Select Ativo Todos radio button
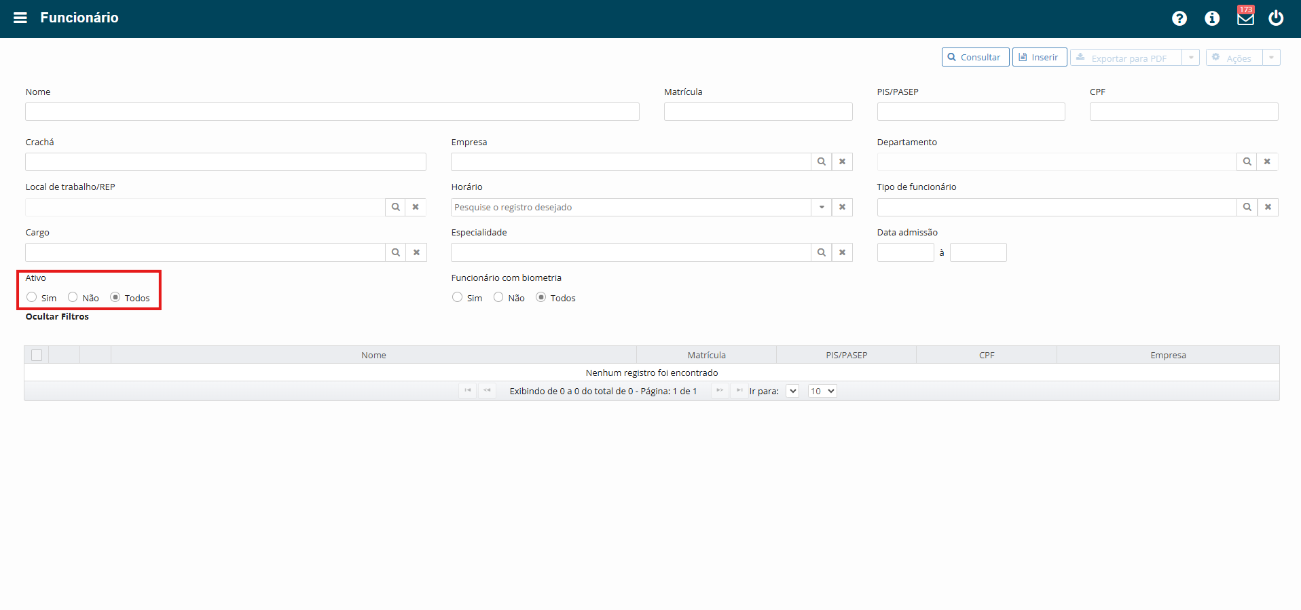This screenshot has width=1301, height=610. pos(115,297)
